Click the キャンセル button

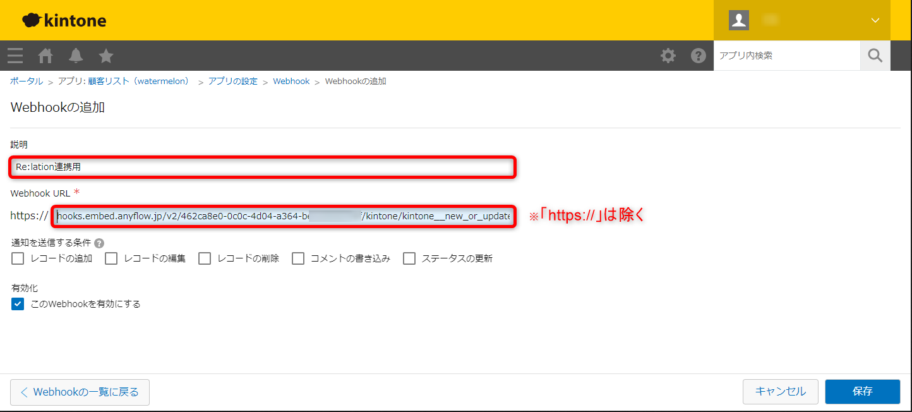780,391
